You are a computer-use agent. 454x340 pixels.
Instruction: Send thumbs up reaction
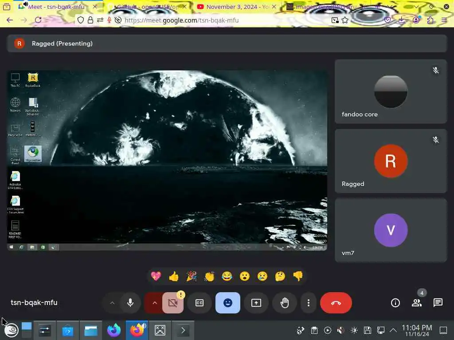(x=174, y=276)
